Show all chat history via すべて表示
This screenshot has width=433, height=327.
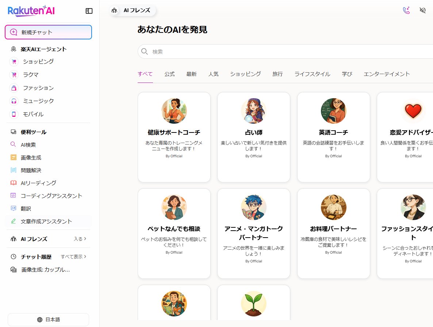(x=73, y=257)
